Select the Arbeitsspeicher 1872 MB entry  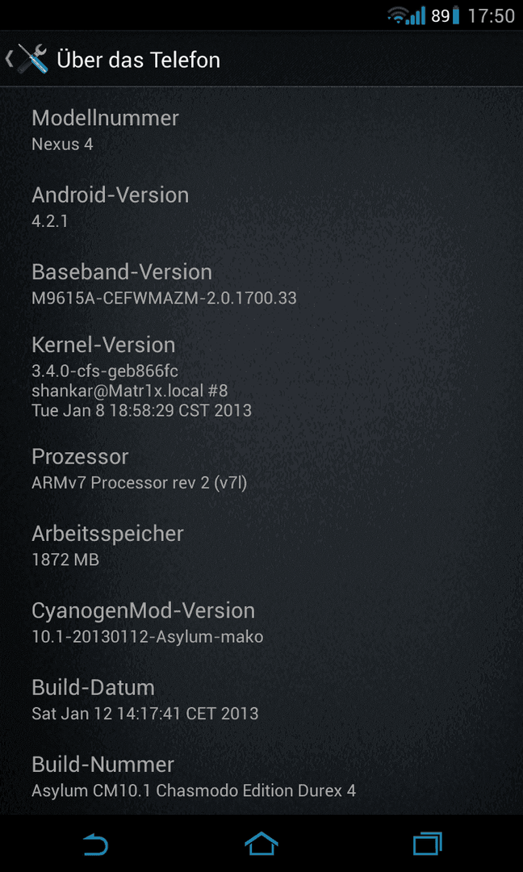[x=261, y=546]
